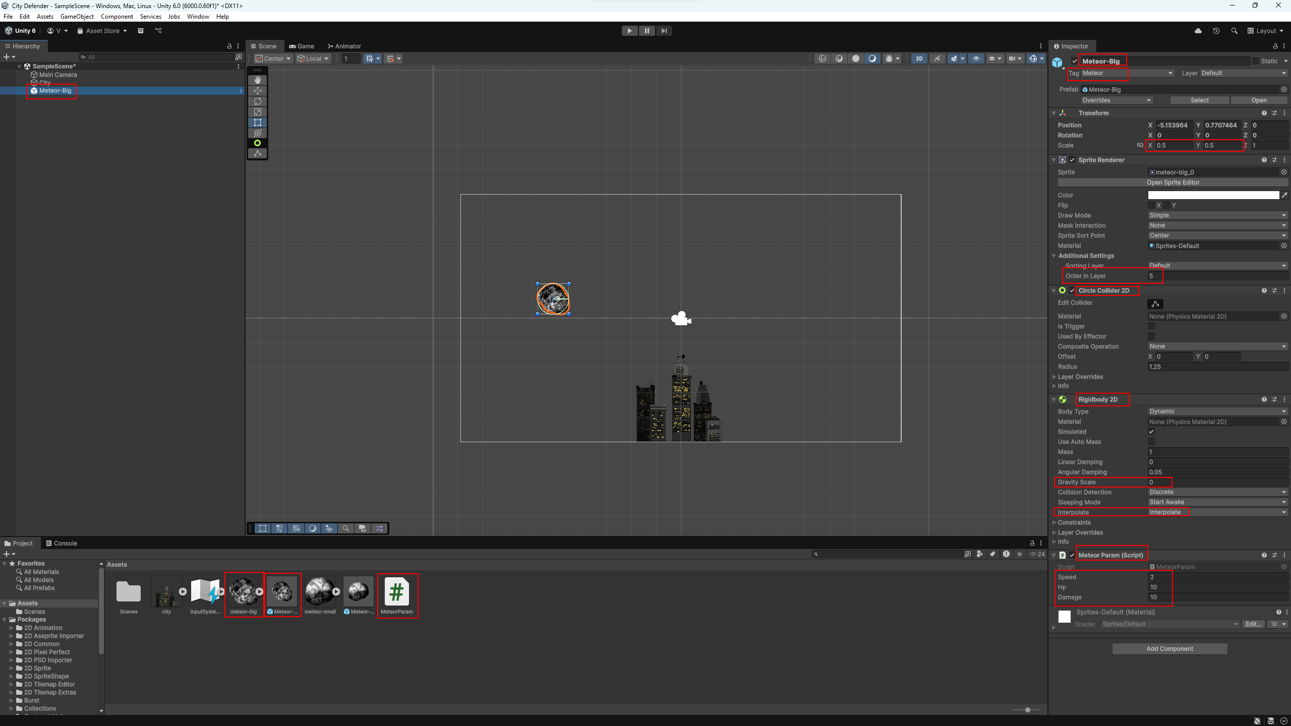Select the Rotate tool in the Scene toolbar

(x=258, y=101)
